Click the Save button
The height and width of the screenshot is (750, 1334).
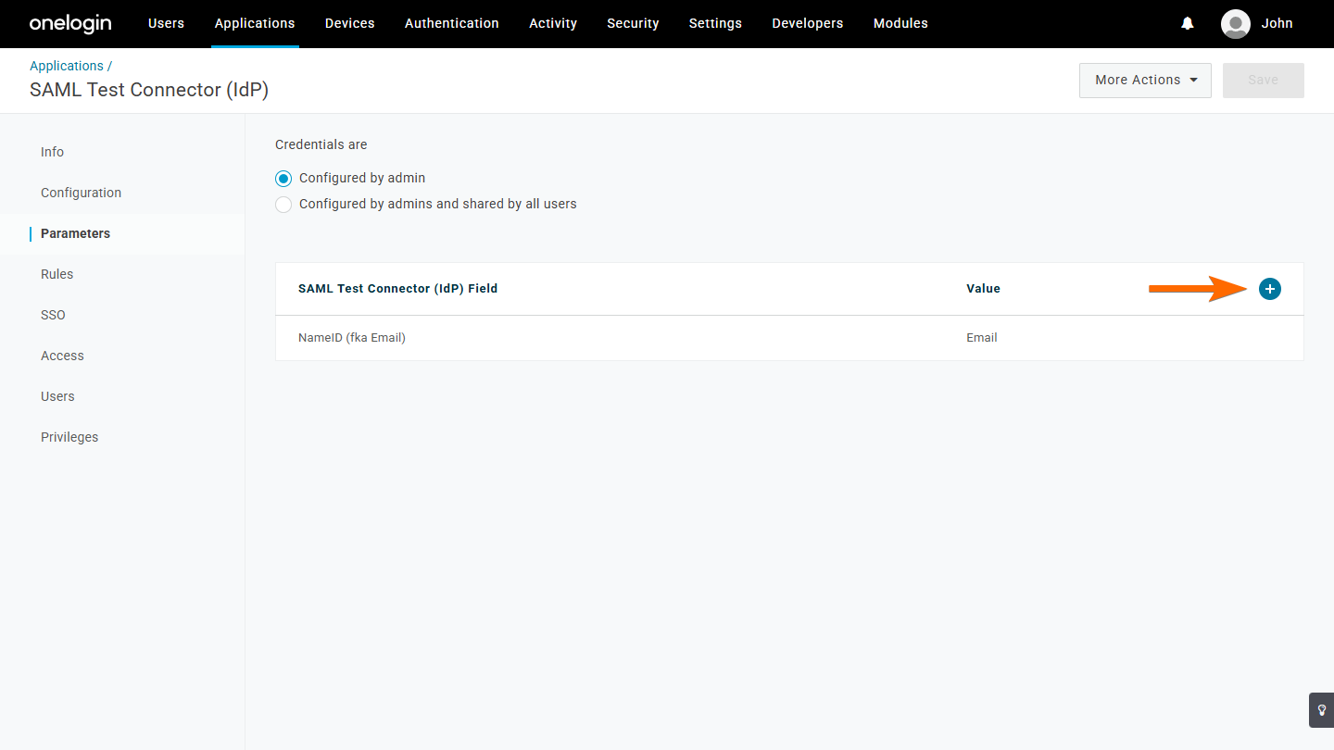(1264, 81)
